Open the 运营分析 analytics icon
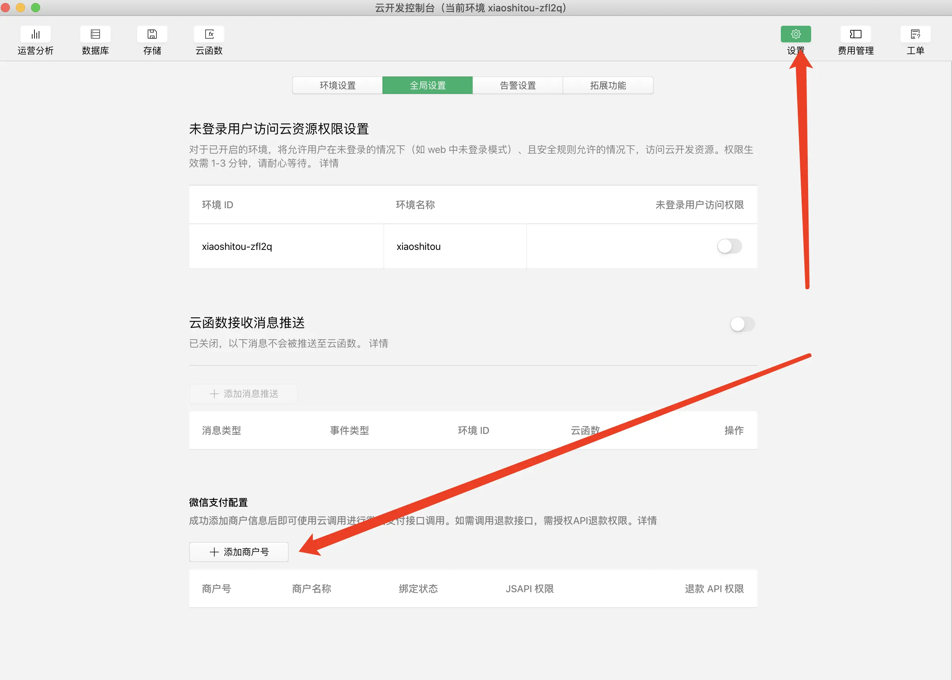952x680 pixels. point(36,34)
